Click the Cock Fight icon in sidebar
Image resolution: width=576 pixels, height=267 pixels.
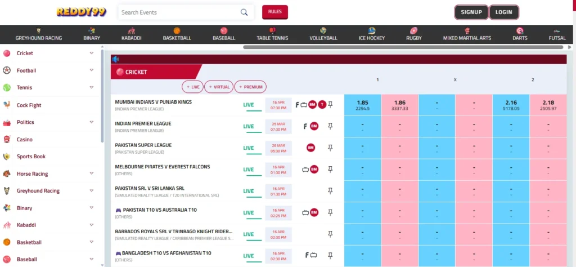7,105
